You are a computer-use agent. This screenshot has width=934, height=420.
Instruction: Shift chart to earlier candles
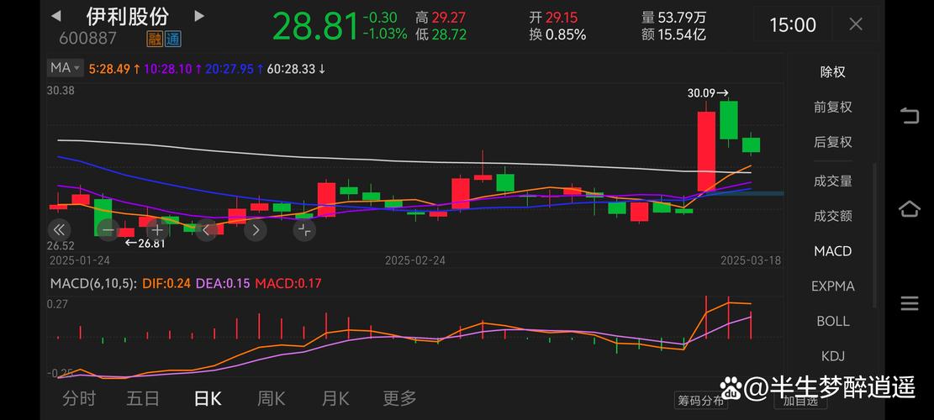tap(207, 229)
